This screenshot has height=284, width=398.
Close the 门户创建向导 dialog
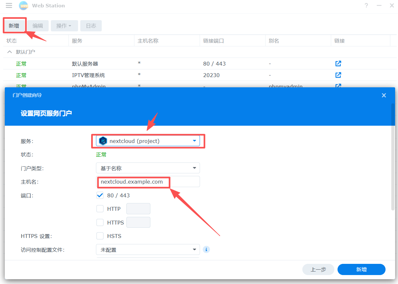click(384, 95)
